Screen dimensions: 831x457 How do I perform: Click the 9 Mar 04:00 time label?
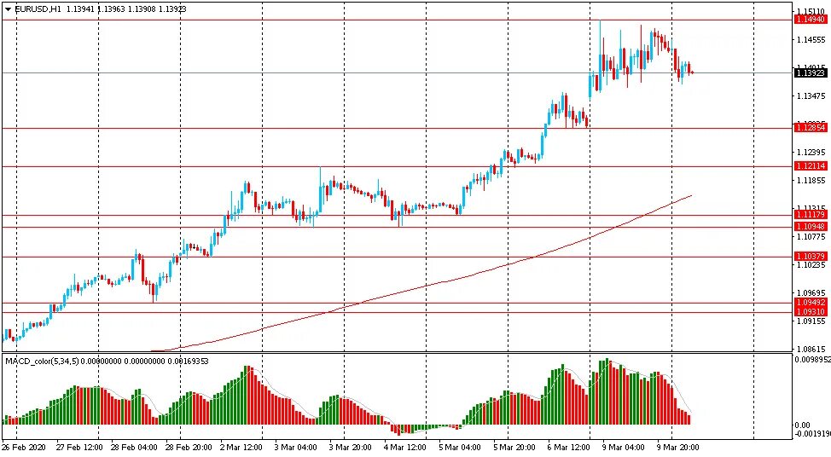(x=623, y=448)
